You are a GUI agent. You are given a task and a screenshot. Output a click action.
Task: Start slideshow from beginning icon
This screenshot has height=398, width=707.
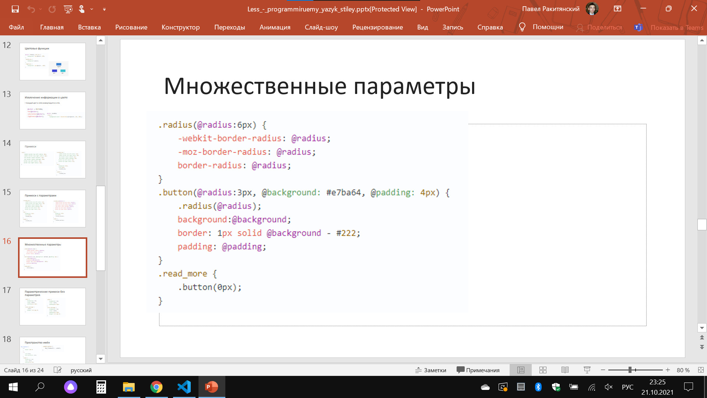(68, 9)
